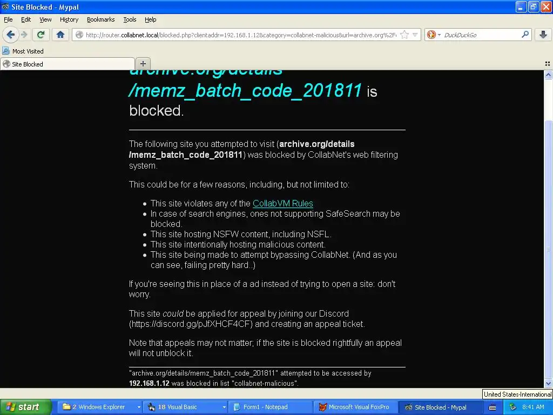Open the URL history dropdown arrow
Viewport: 553px width, 415px height.
click(415, 35)
